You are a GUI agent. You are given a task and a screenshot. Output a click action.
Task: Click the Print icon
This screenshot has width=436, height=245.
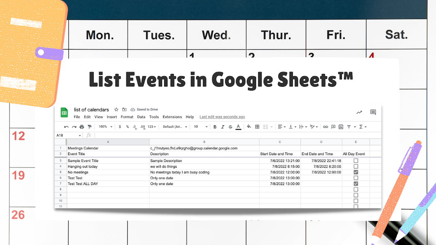point(82,127)
